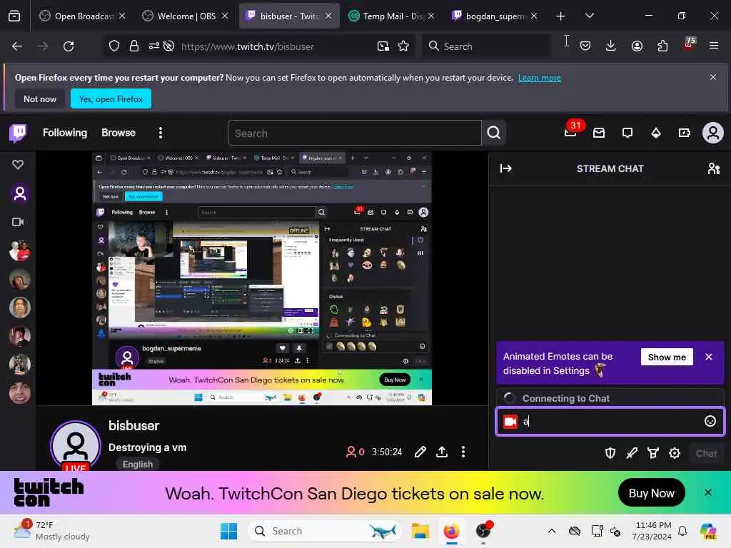Open tracking protection shield in address bar
This screenshot has width=731, height=548.
114,46
